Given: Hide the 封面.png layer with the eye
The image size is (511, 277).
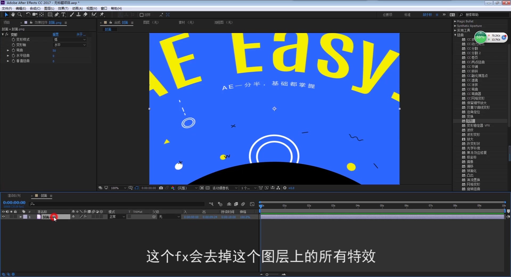Looking at the screenshot, I should click(x=3, y=217).
